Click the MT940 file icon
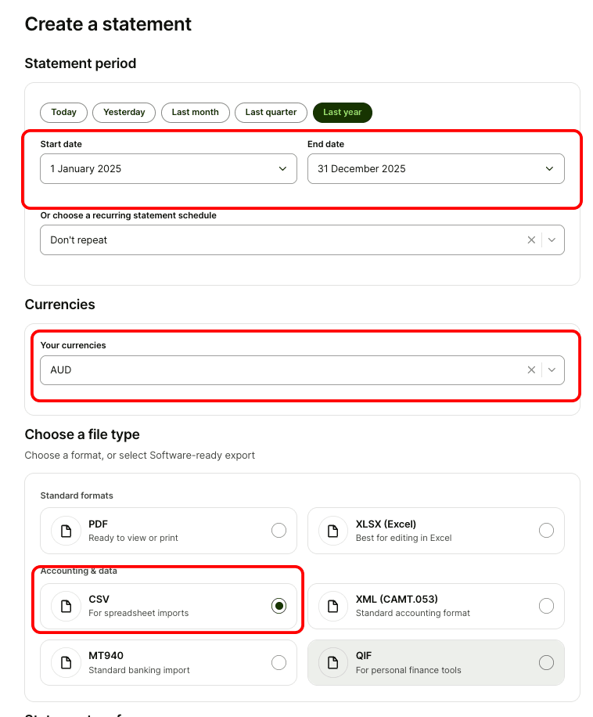This screenshot has width=593, height=717. (66, 662)
